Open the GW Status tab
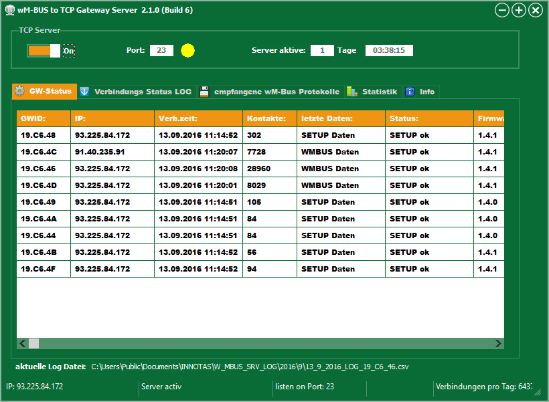This screenshot has height=402, width=549. [x=44, y=92]
